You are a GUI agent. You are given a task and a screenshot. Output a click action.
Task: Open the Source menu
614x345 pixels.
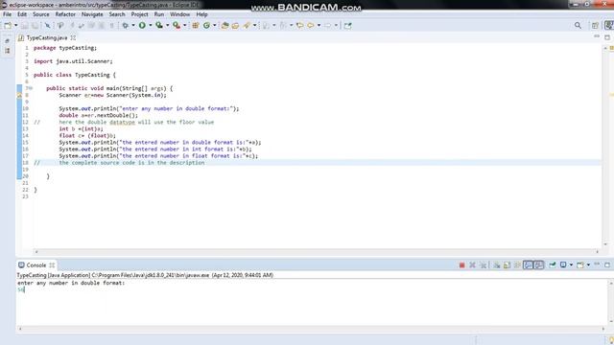click(41, 14)
